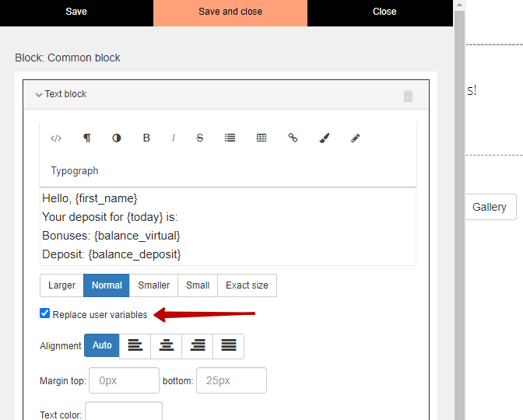This screenshot has width=523, height=420.
Task: Open the paragraph format menu
Action: (x=86, y=138)
